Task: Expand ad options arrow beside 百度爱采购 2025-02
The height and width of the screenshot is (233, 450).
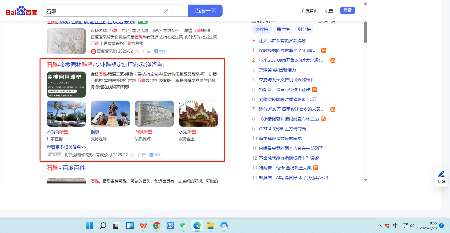Action: click(x=137, y=51)
